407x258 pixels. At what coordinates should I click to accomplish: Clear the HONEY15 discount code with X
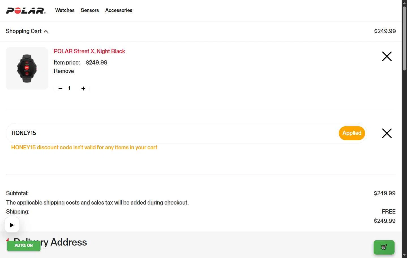click(x=387, y=133)
